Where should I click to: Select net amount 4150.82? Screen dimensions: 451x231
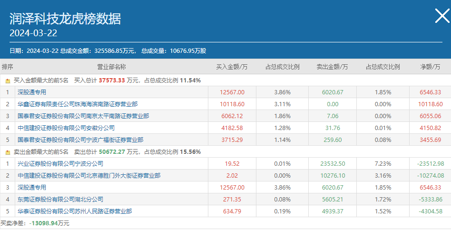pyautogui.click(x=430, y=128)
